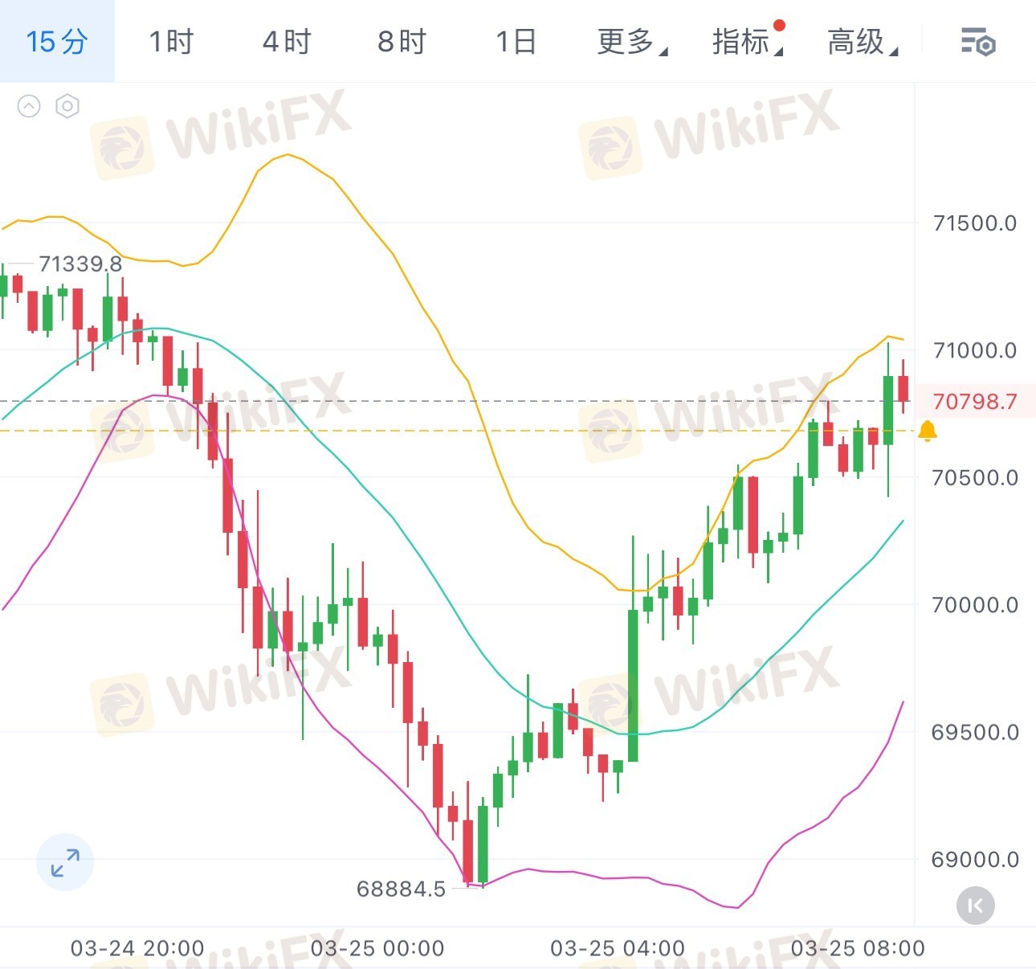
Task: Switch to the 1日 daily chart
Action: (516, 42)
